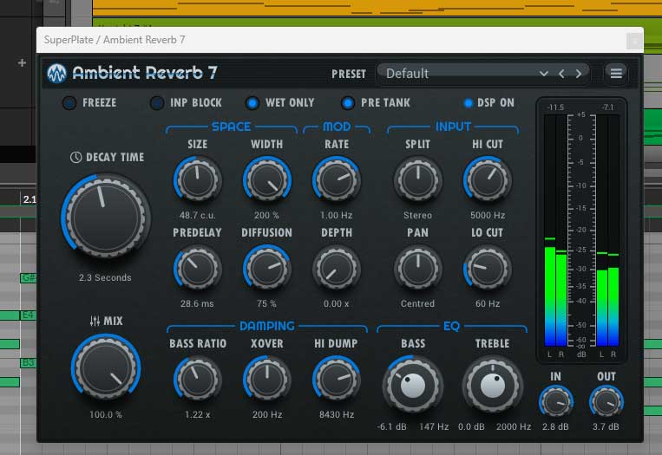Click the EQ TREBLE knob
This screenshot has width=662, height=455.
click(x=492, y=385)
